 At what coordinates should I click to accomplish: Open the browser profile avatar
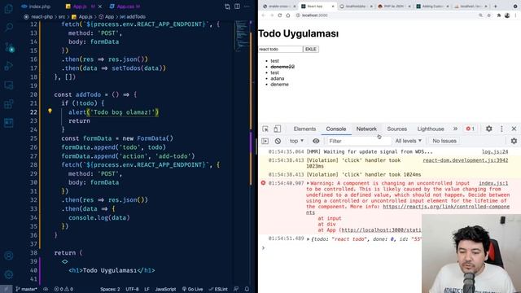coord(507,15)
